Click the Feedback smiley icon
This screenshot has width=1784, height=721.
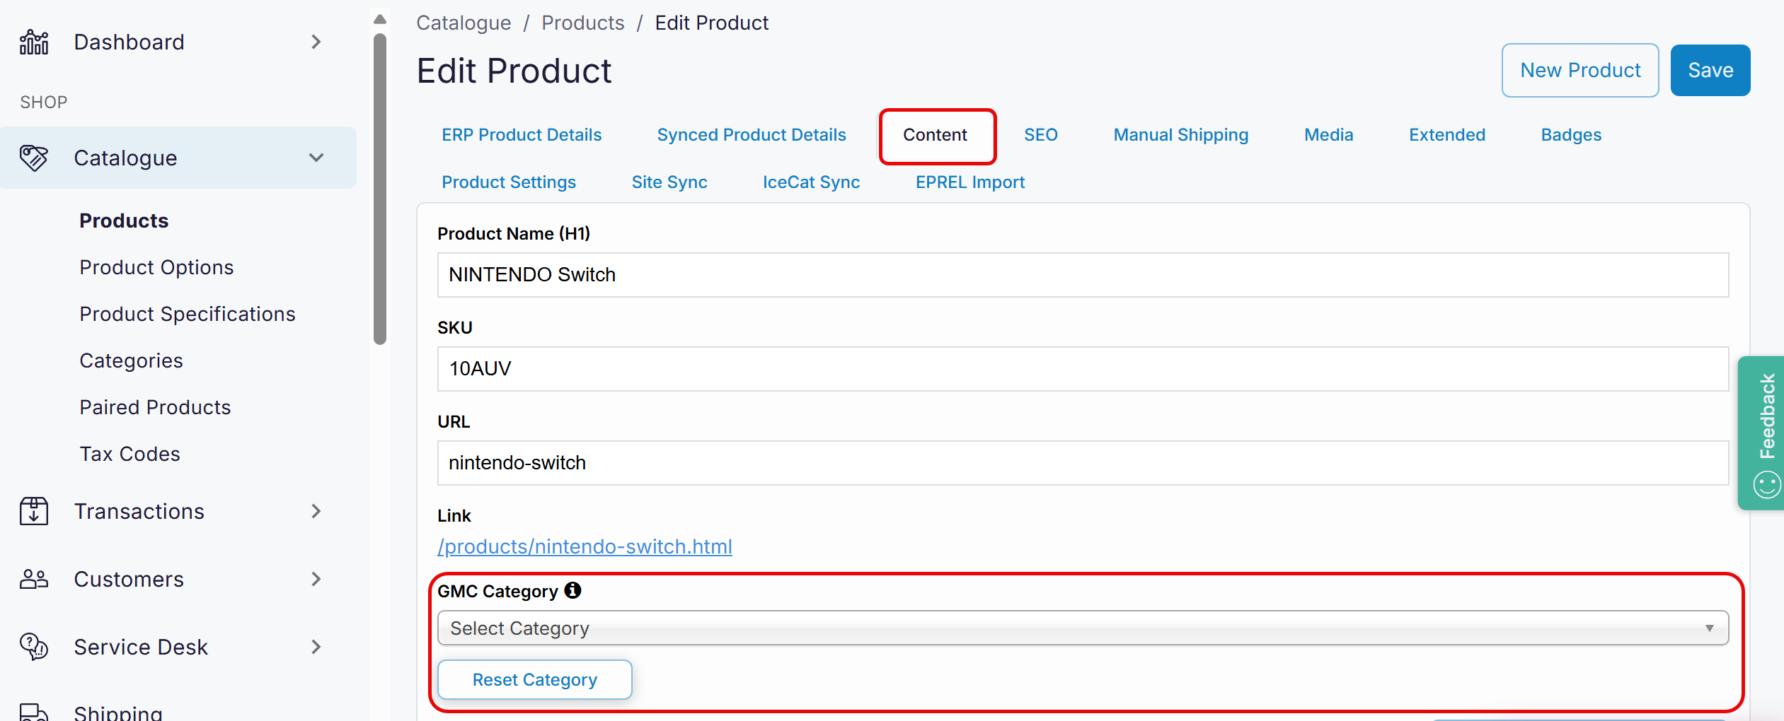[1766, 485]
